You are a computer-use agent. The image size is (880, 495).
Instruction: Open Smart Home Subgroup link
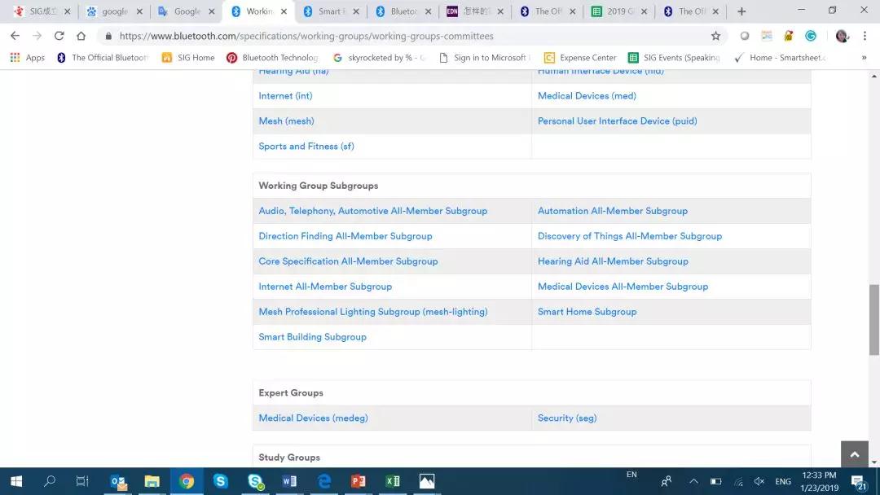(x=587, y=312)
